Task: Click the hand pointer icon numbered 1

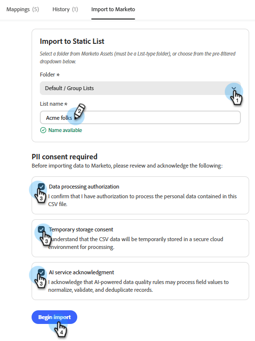Action: (237, 97)
